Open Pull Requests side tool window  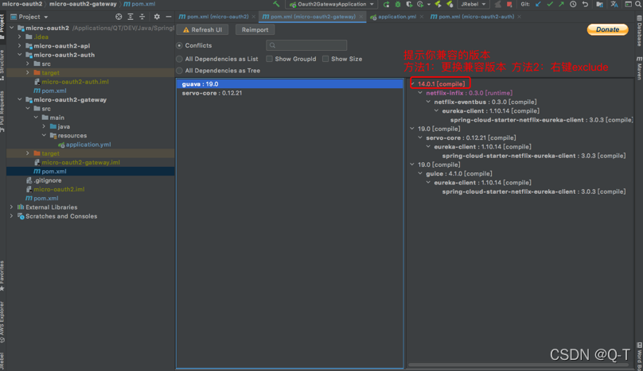(2, 111)
